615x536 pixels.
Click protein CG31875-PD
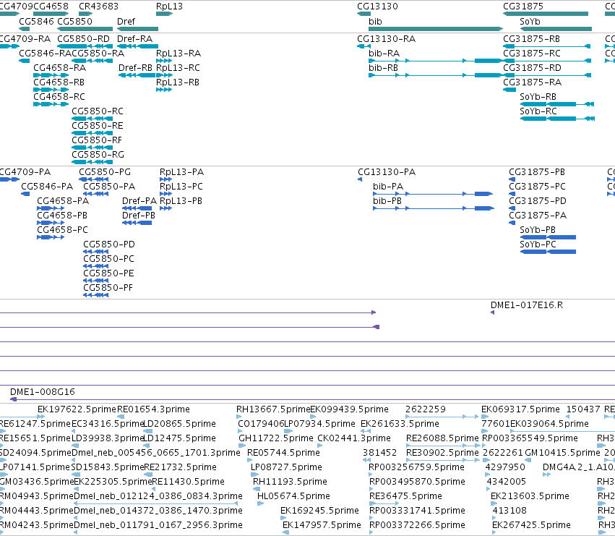pos(538,200)
